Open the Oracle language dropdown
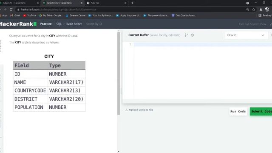The image size is (272, 153). (246, 35)
